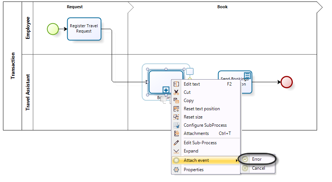
Task: Click the Properties gear icon
Action: coord(177,170)
